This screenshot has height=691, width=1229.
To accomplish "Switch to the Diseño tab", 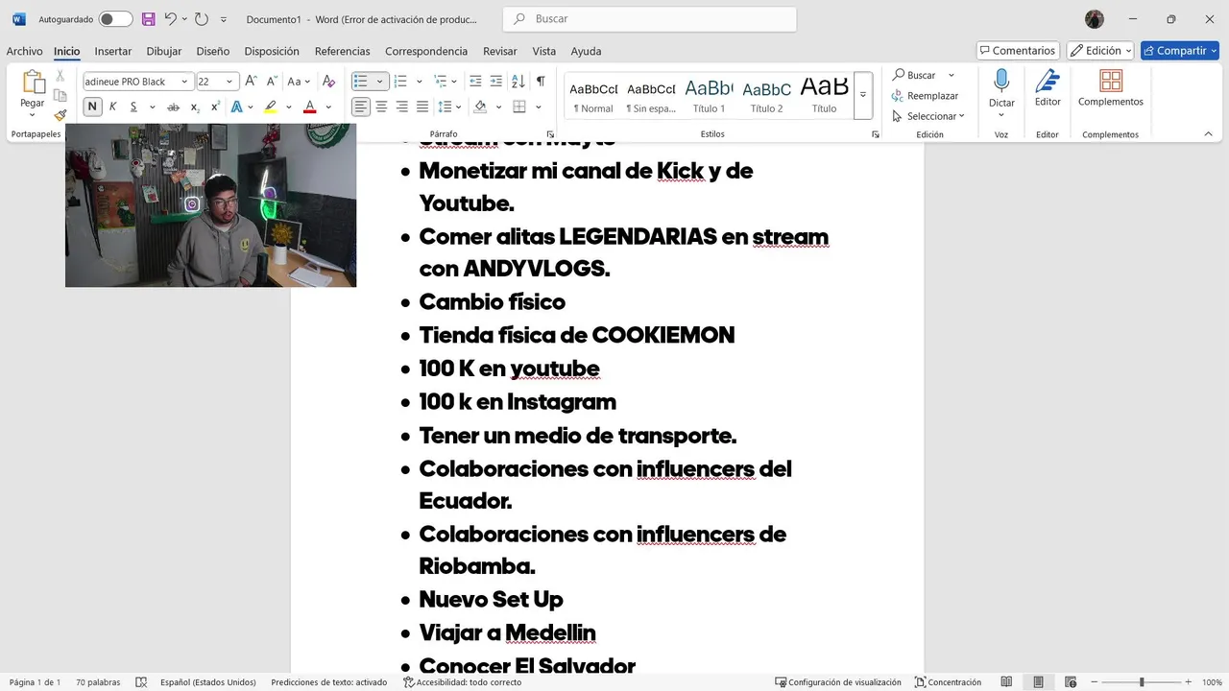I will [212, 51].
